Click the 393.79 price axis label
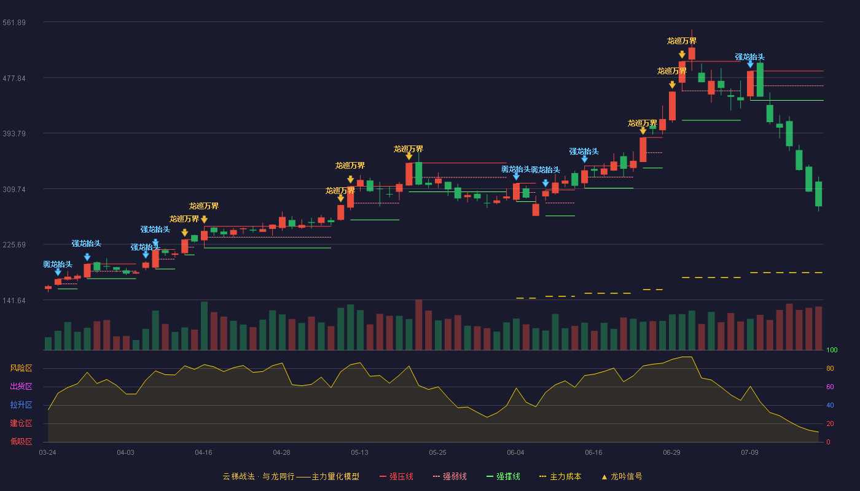The width and height of the screenshot is (860, 491). click(x=14, y=134)
